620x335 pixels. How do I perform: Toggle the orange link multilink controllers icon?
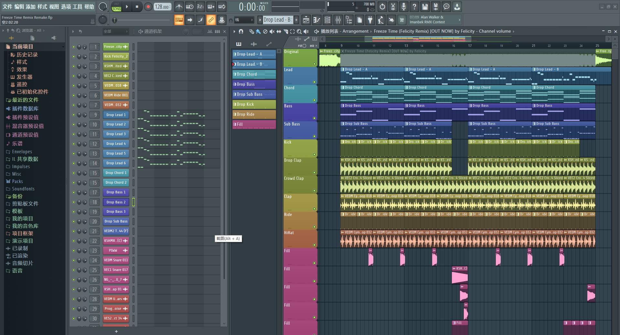(x=211, y=20)
